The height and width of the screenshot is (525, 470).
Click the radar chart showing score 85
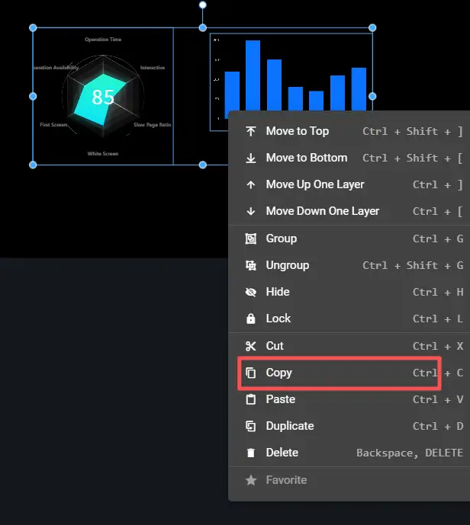coord(103,96)
